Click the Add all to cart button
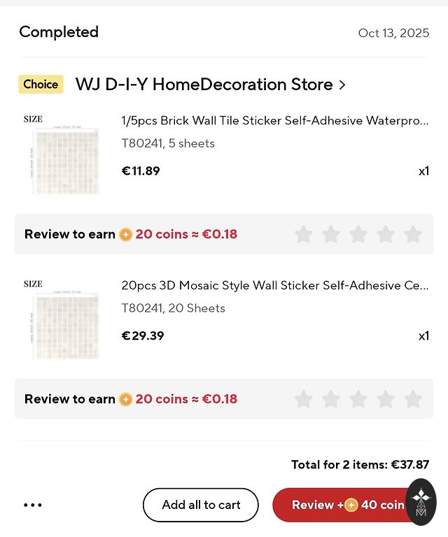Viewport: 448px width, 537px height. (x=201, y=505)
